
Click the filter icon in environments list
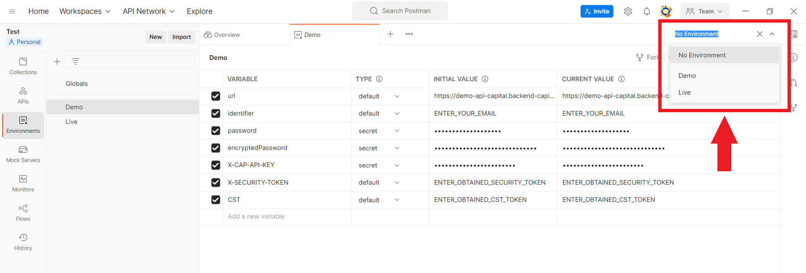pyautogui.click(x=76, y=62)
